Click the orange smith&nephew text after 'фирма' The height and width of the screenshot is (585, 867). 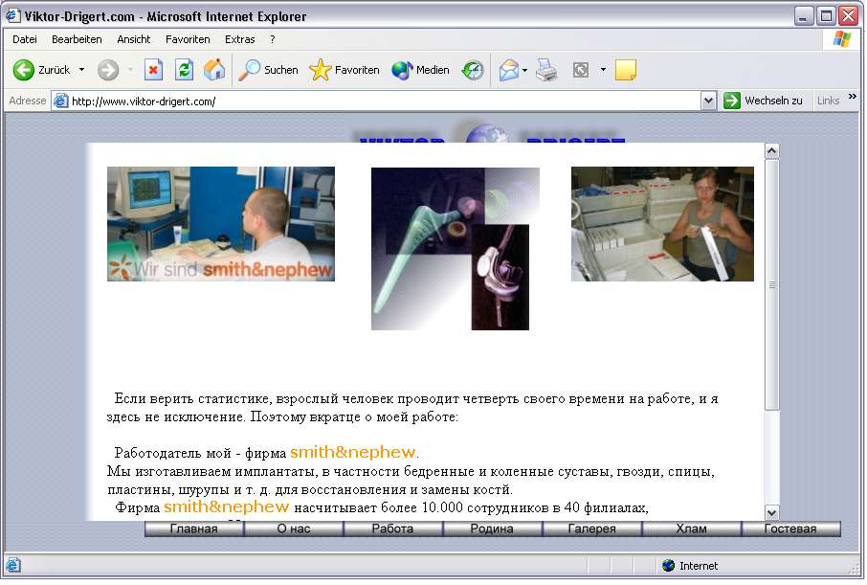[x=353, y=452]
